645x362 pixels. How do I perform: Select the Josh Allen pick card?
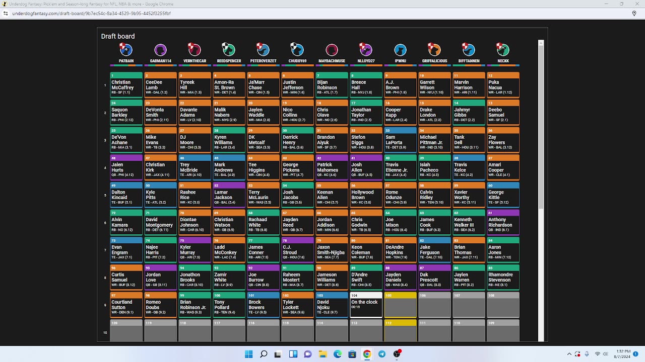[x=366, y=167]
